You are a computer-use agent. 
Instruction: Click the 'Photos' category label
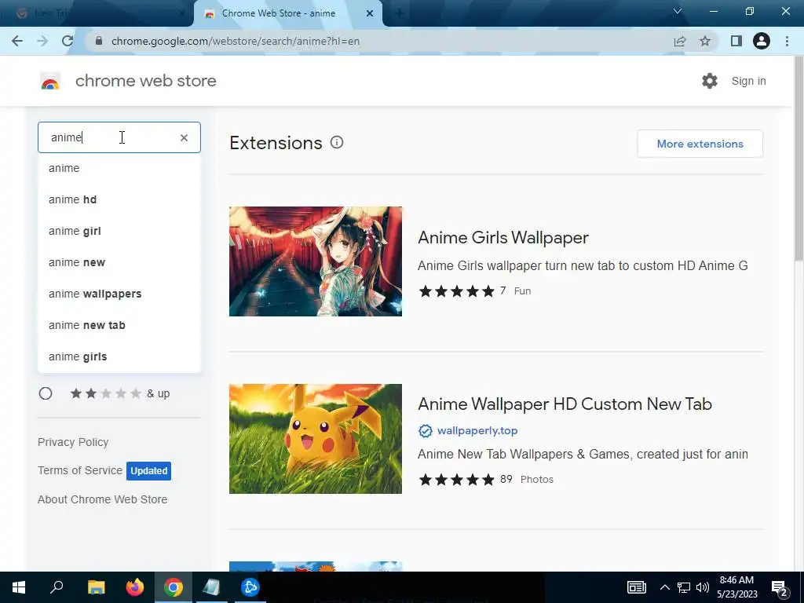[537, 480]
